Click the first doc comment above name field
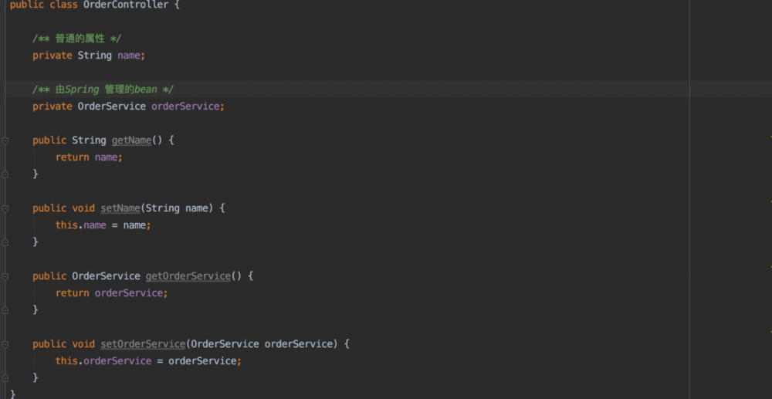The width and height of the screenshot is (772, 399). (77, 39)
